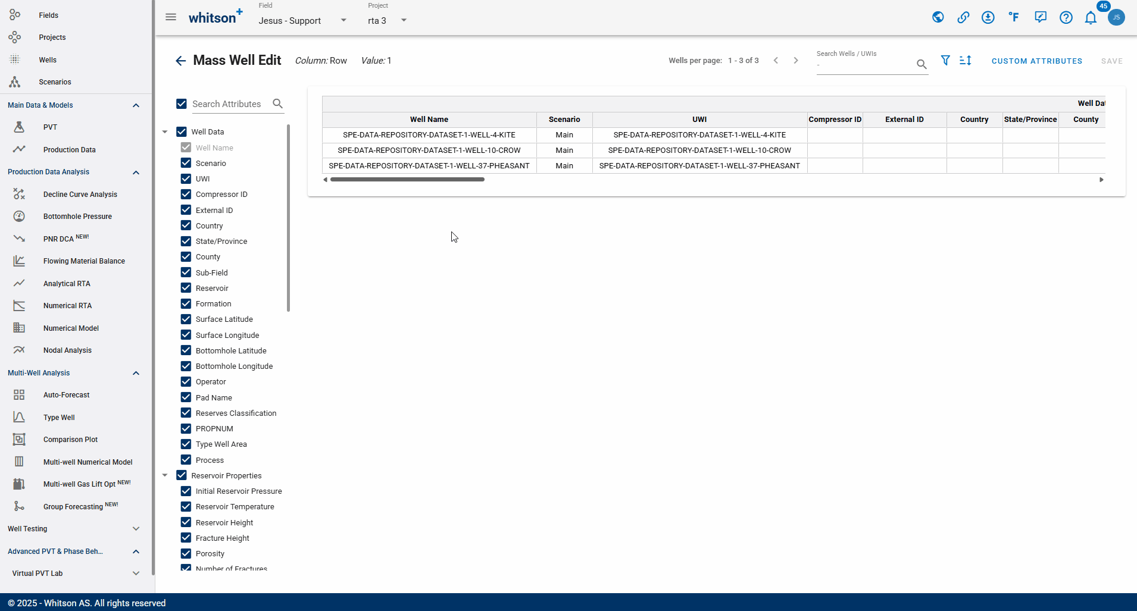Toggle the Fahrenheit units icon

coord(1014,17)
